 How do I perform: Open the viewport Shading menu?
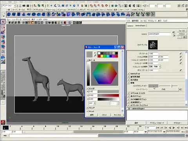pos(16,20)
